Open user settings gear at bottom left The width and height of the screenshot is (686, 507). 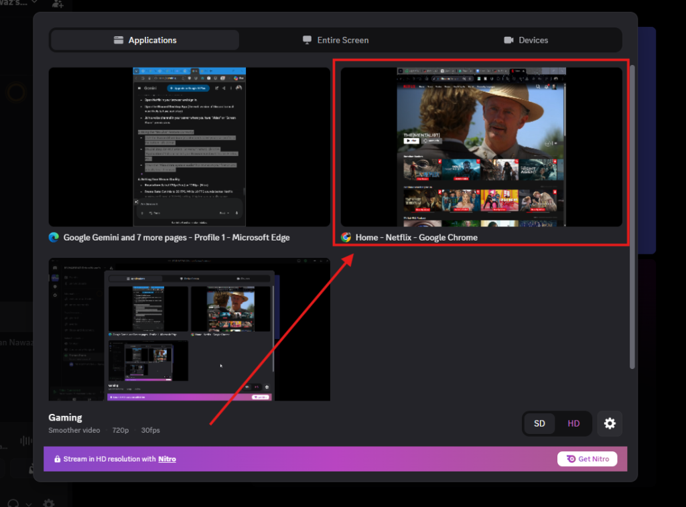48,502
